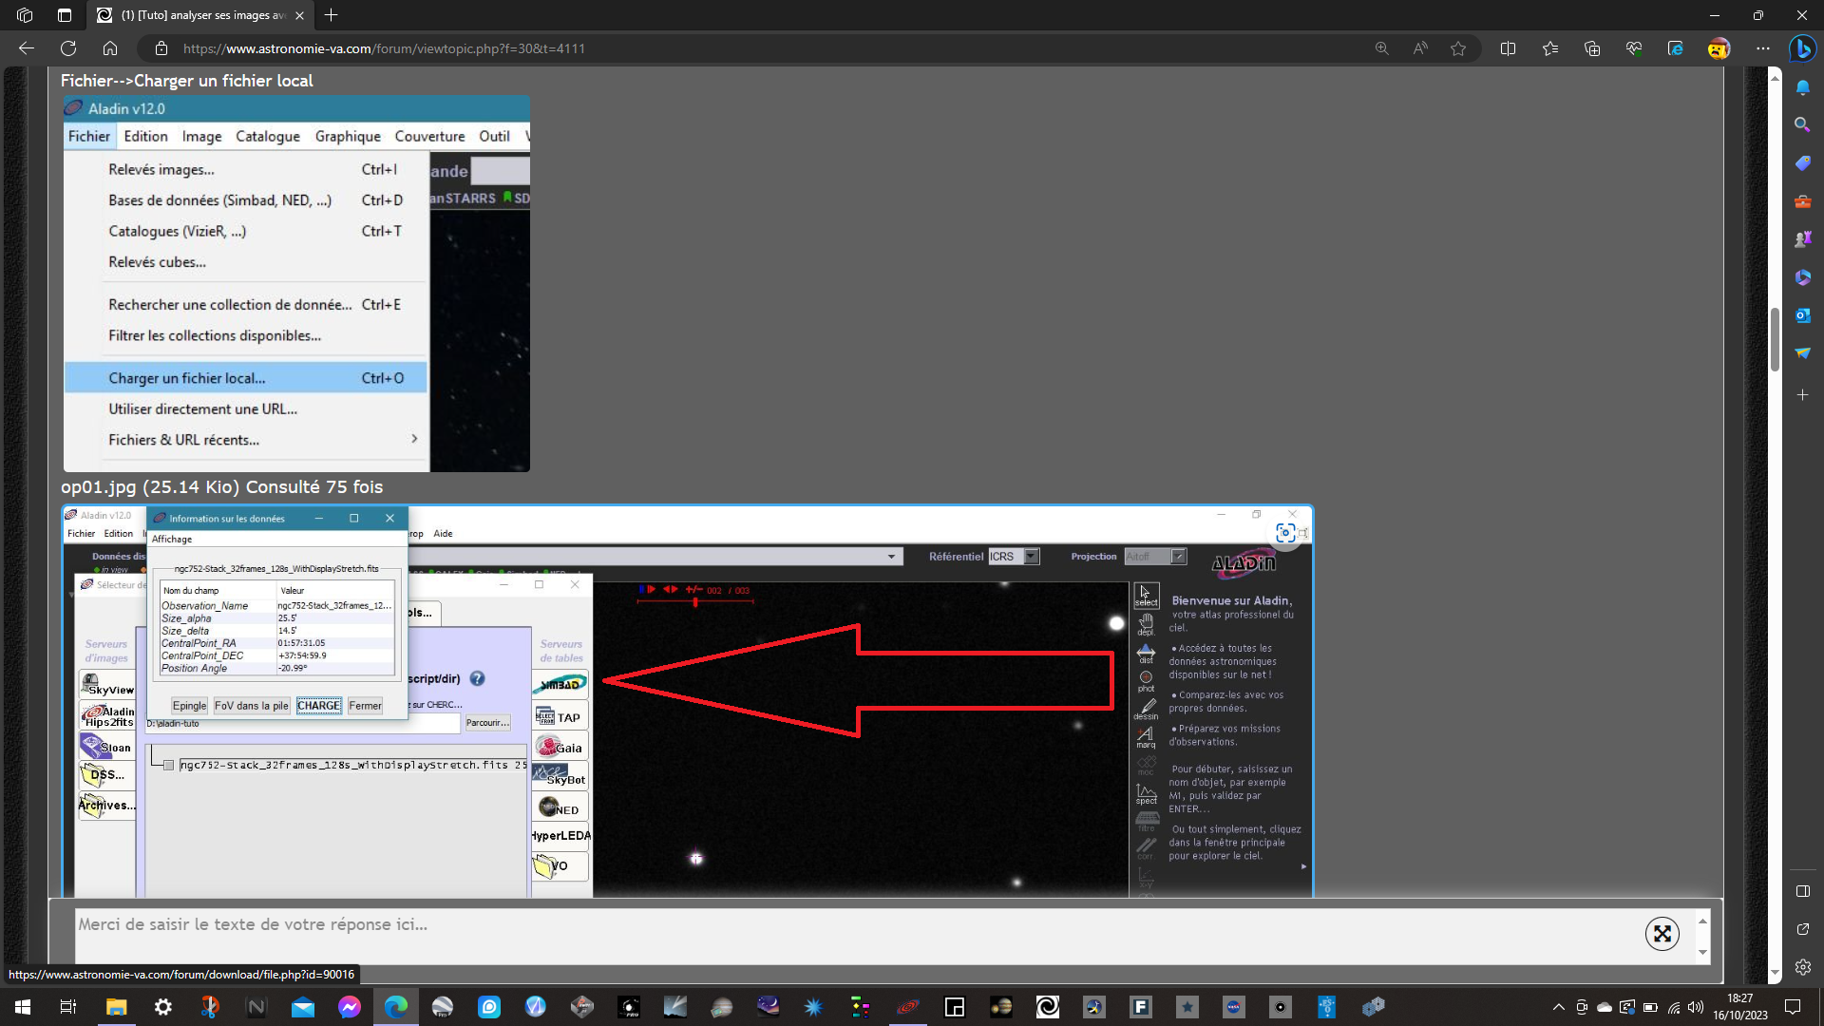
Task: Launch Messenger from the taskbar
Action: tap(350, 1007)
